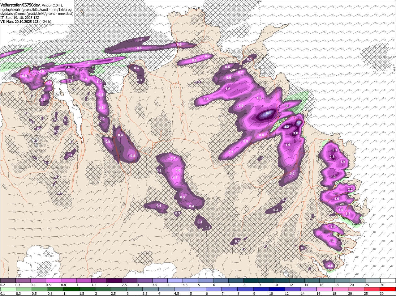Pick upper legend swatch between 0.2 and 0.3
The image size is (396, 296).
[8, 280]
